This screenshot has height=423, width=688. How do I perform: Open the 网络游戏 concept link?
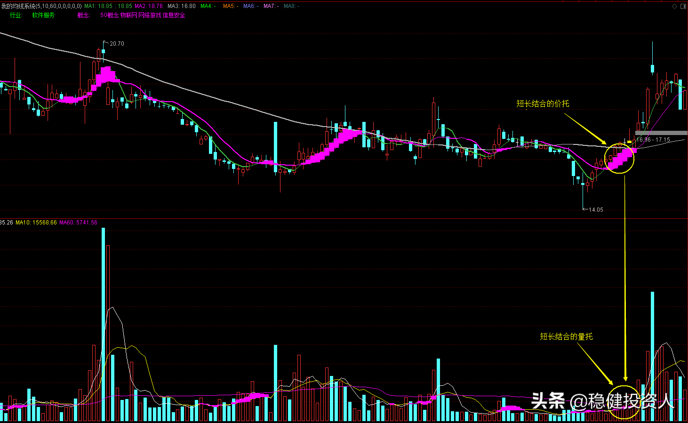tap(150, 16)
